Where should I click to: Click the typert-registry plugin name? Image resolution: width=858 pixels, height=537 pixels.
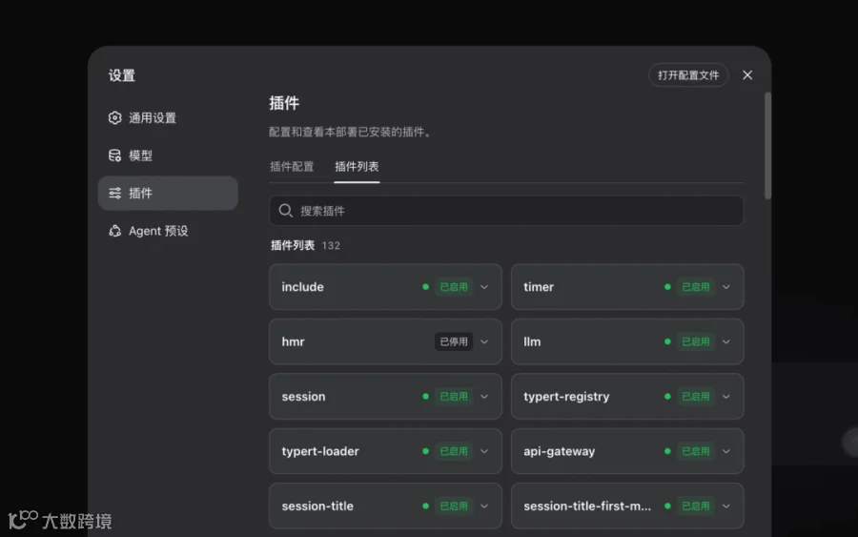click(x=566, y=397)
